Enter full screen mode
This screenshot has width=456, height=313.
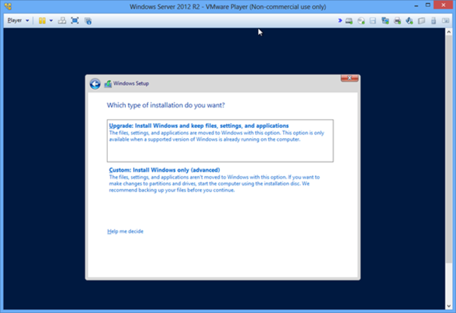(75, 20)
